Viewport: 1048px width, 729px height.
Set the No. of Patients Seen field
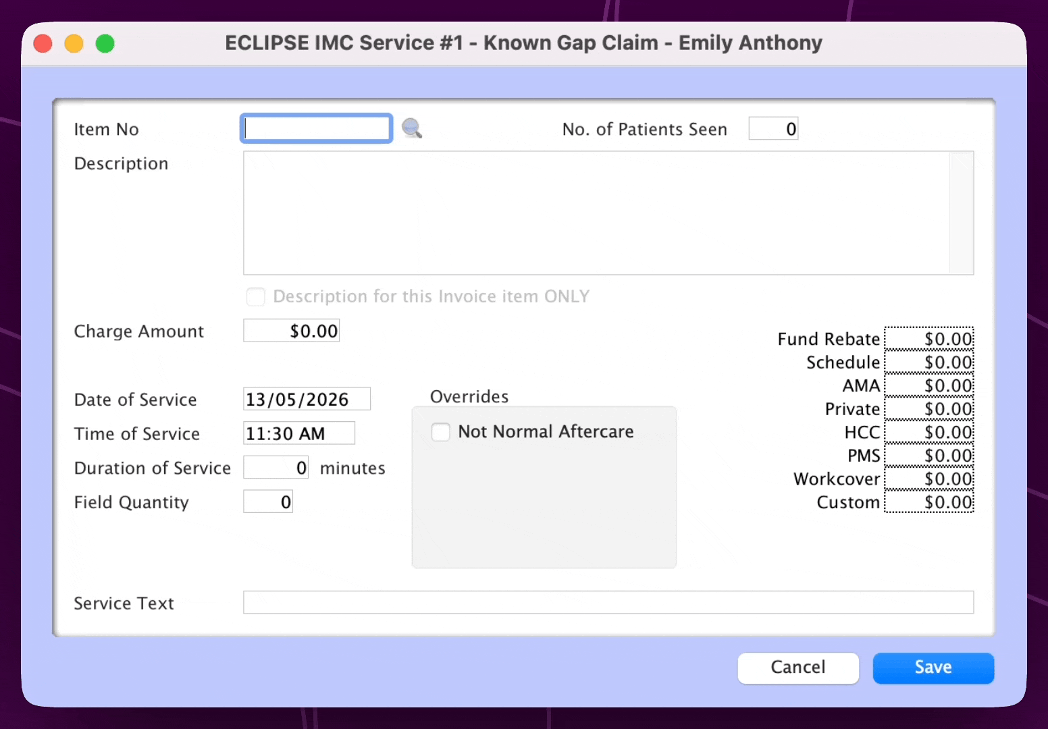click(x=773, y=128)
